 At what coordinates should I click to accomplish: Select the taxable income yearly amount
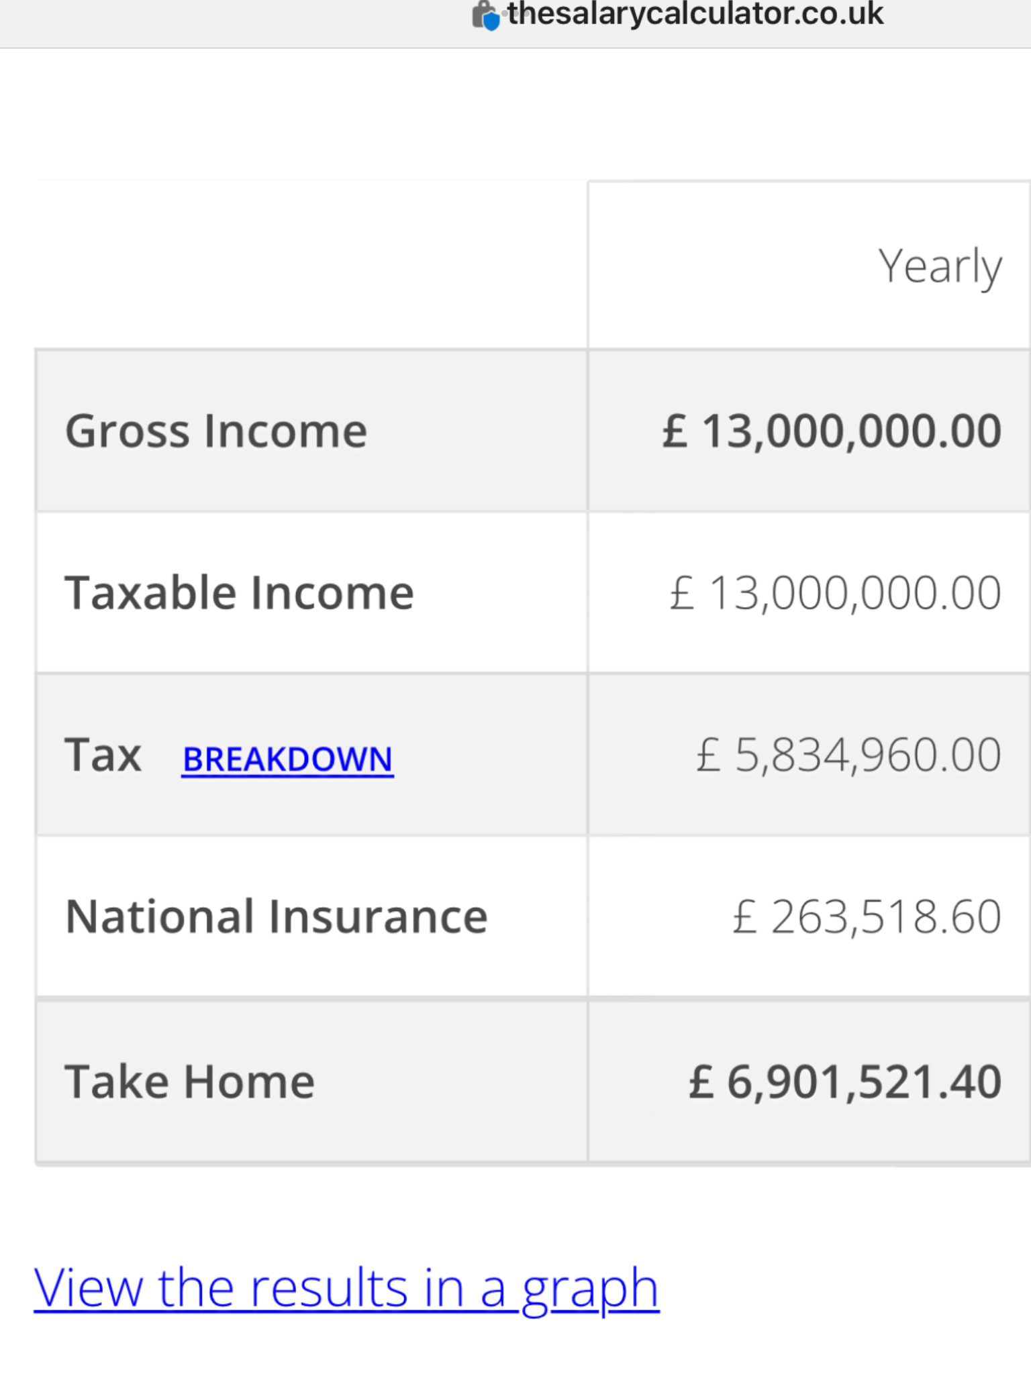(835, 593)
